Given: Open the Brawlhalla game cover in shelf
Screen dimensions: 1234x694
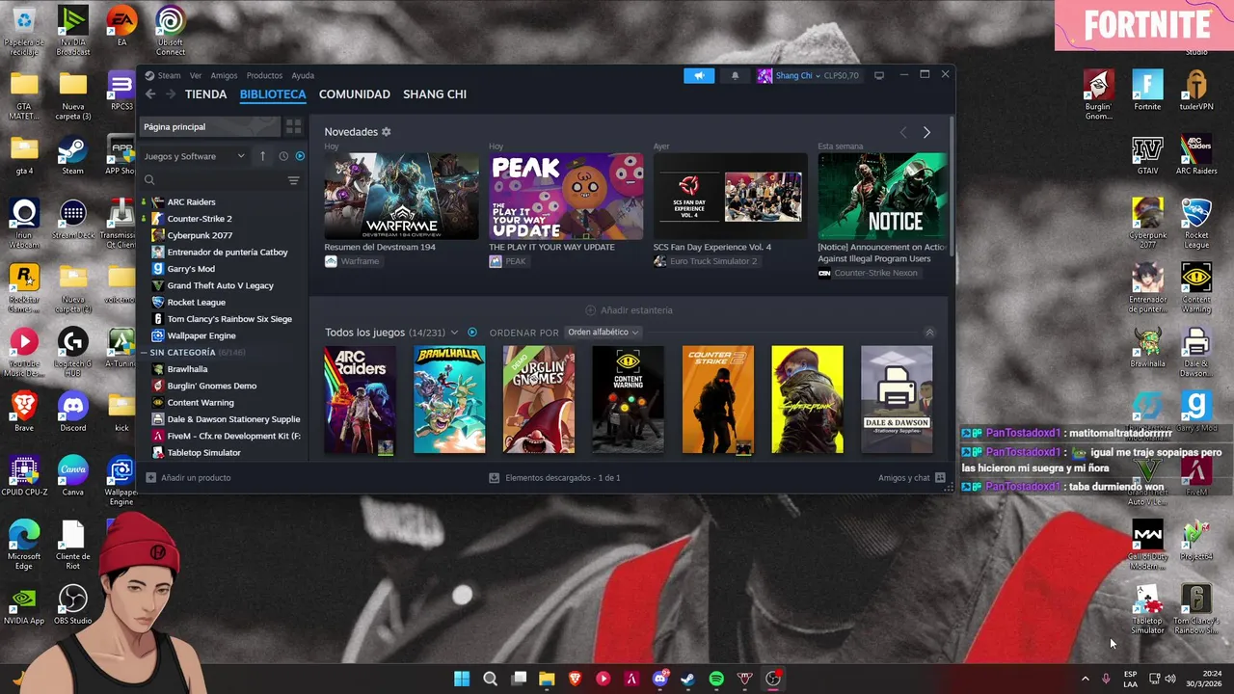Looking at the screenshot, I should tap(449, 400).
